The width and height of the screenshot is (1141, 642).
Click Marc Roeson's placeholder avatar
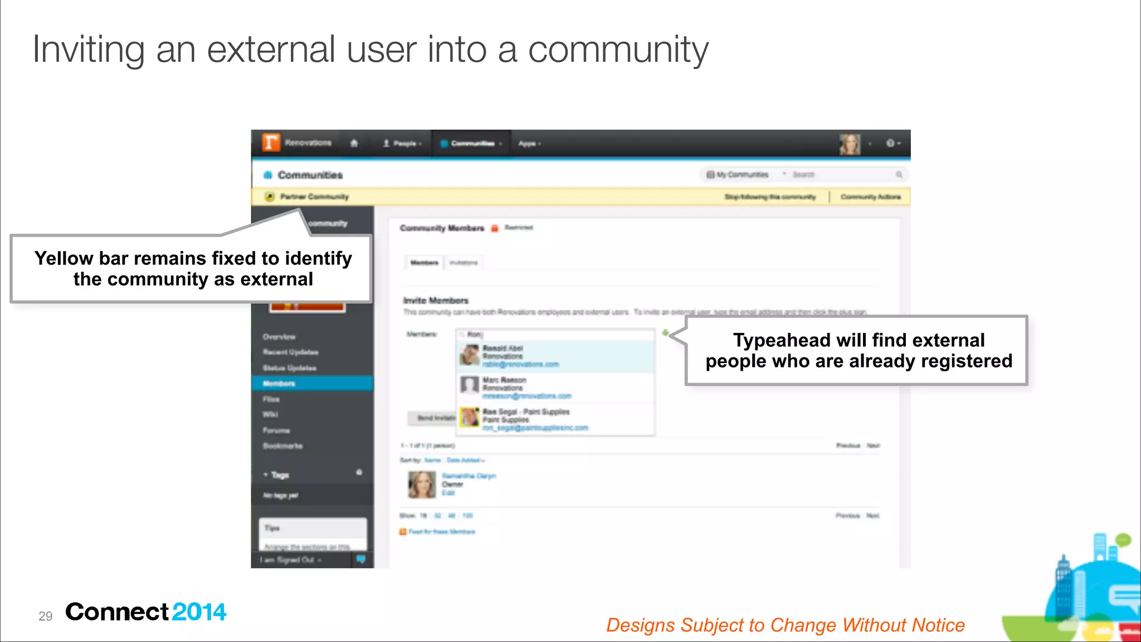point(470,386)
